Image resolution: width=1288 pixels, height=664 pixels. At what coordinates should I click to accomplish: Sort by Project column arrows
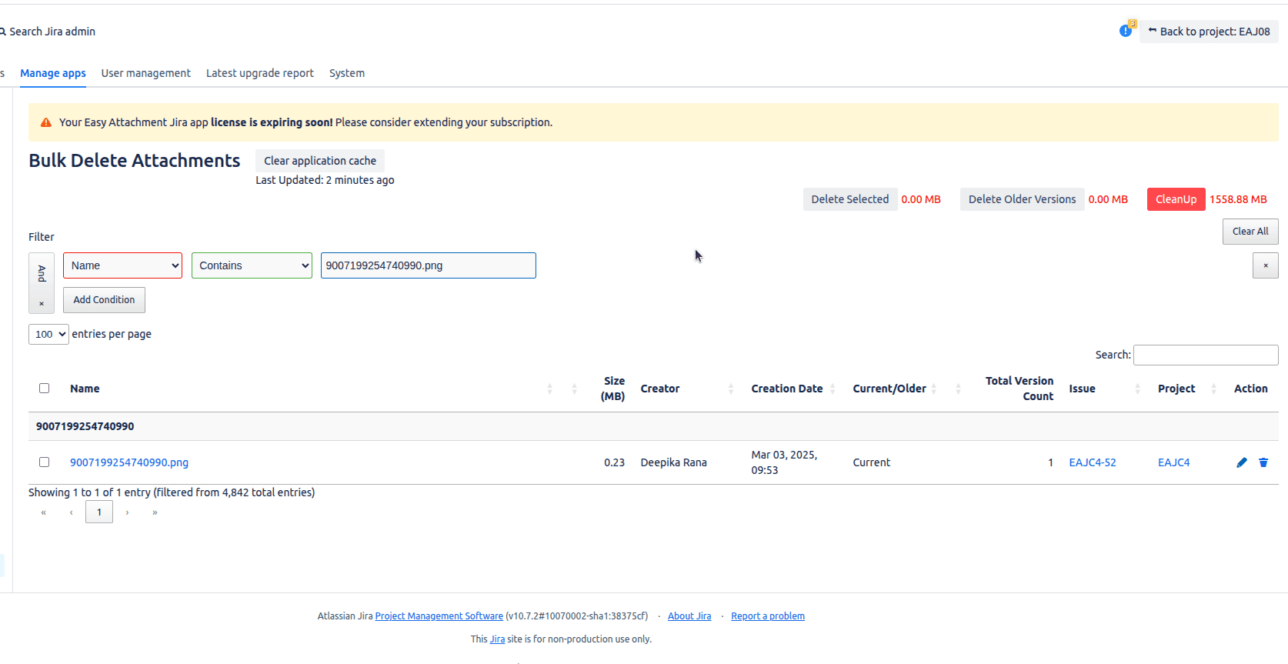click(1213, 389)
